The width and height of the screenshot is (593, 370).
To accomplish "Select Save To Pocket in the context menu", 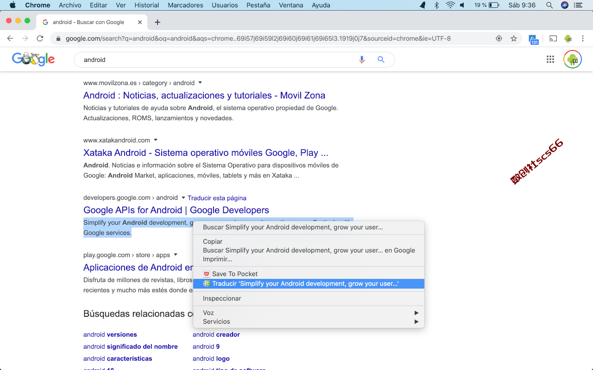I will 309,274.
